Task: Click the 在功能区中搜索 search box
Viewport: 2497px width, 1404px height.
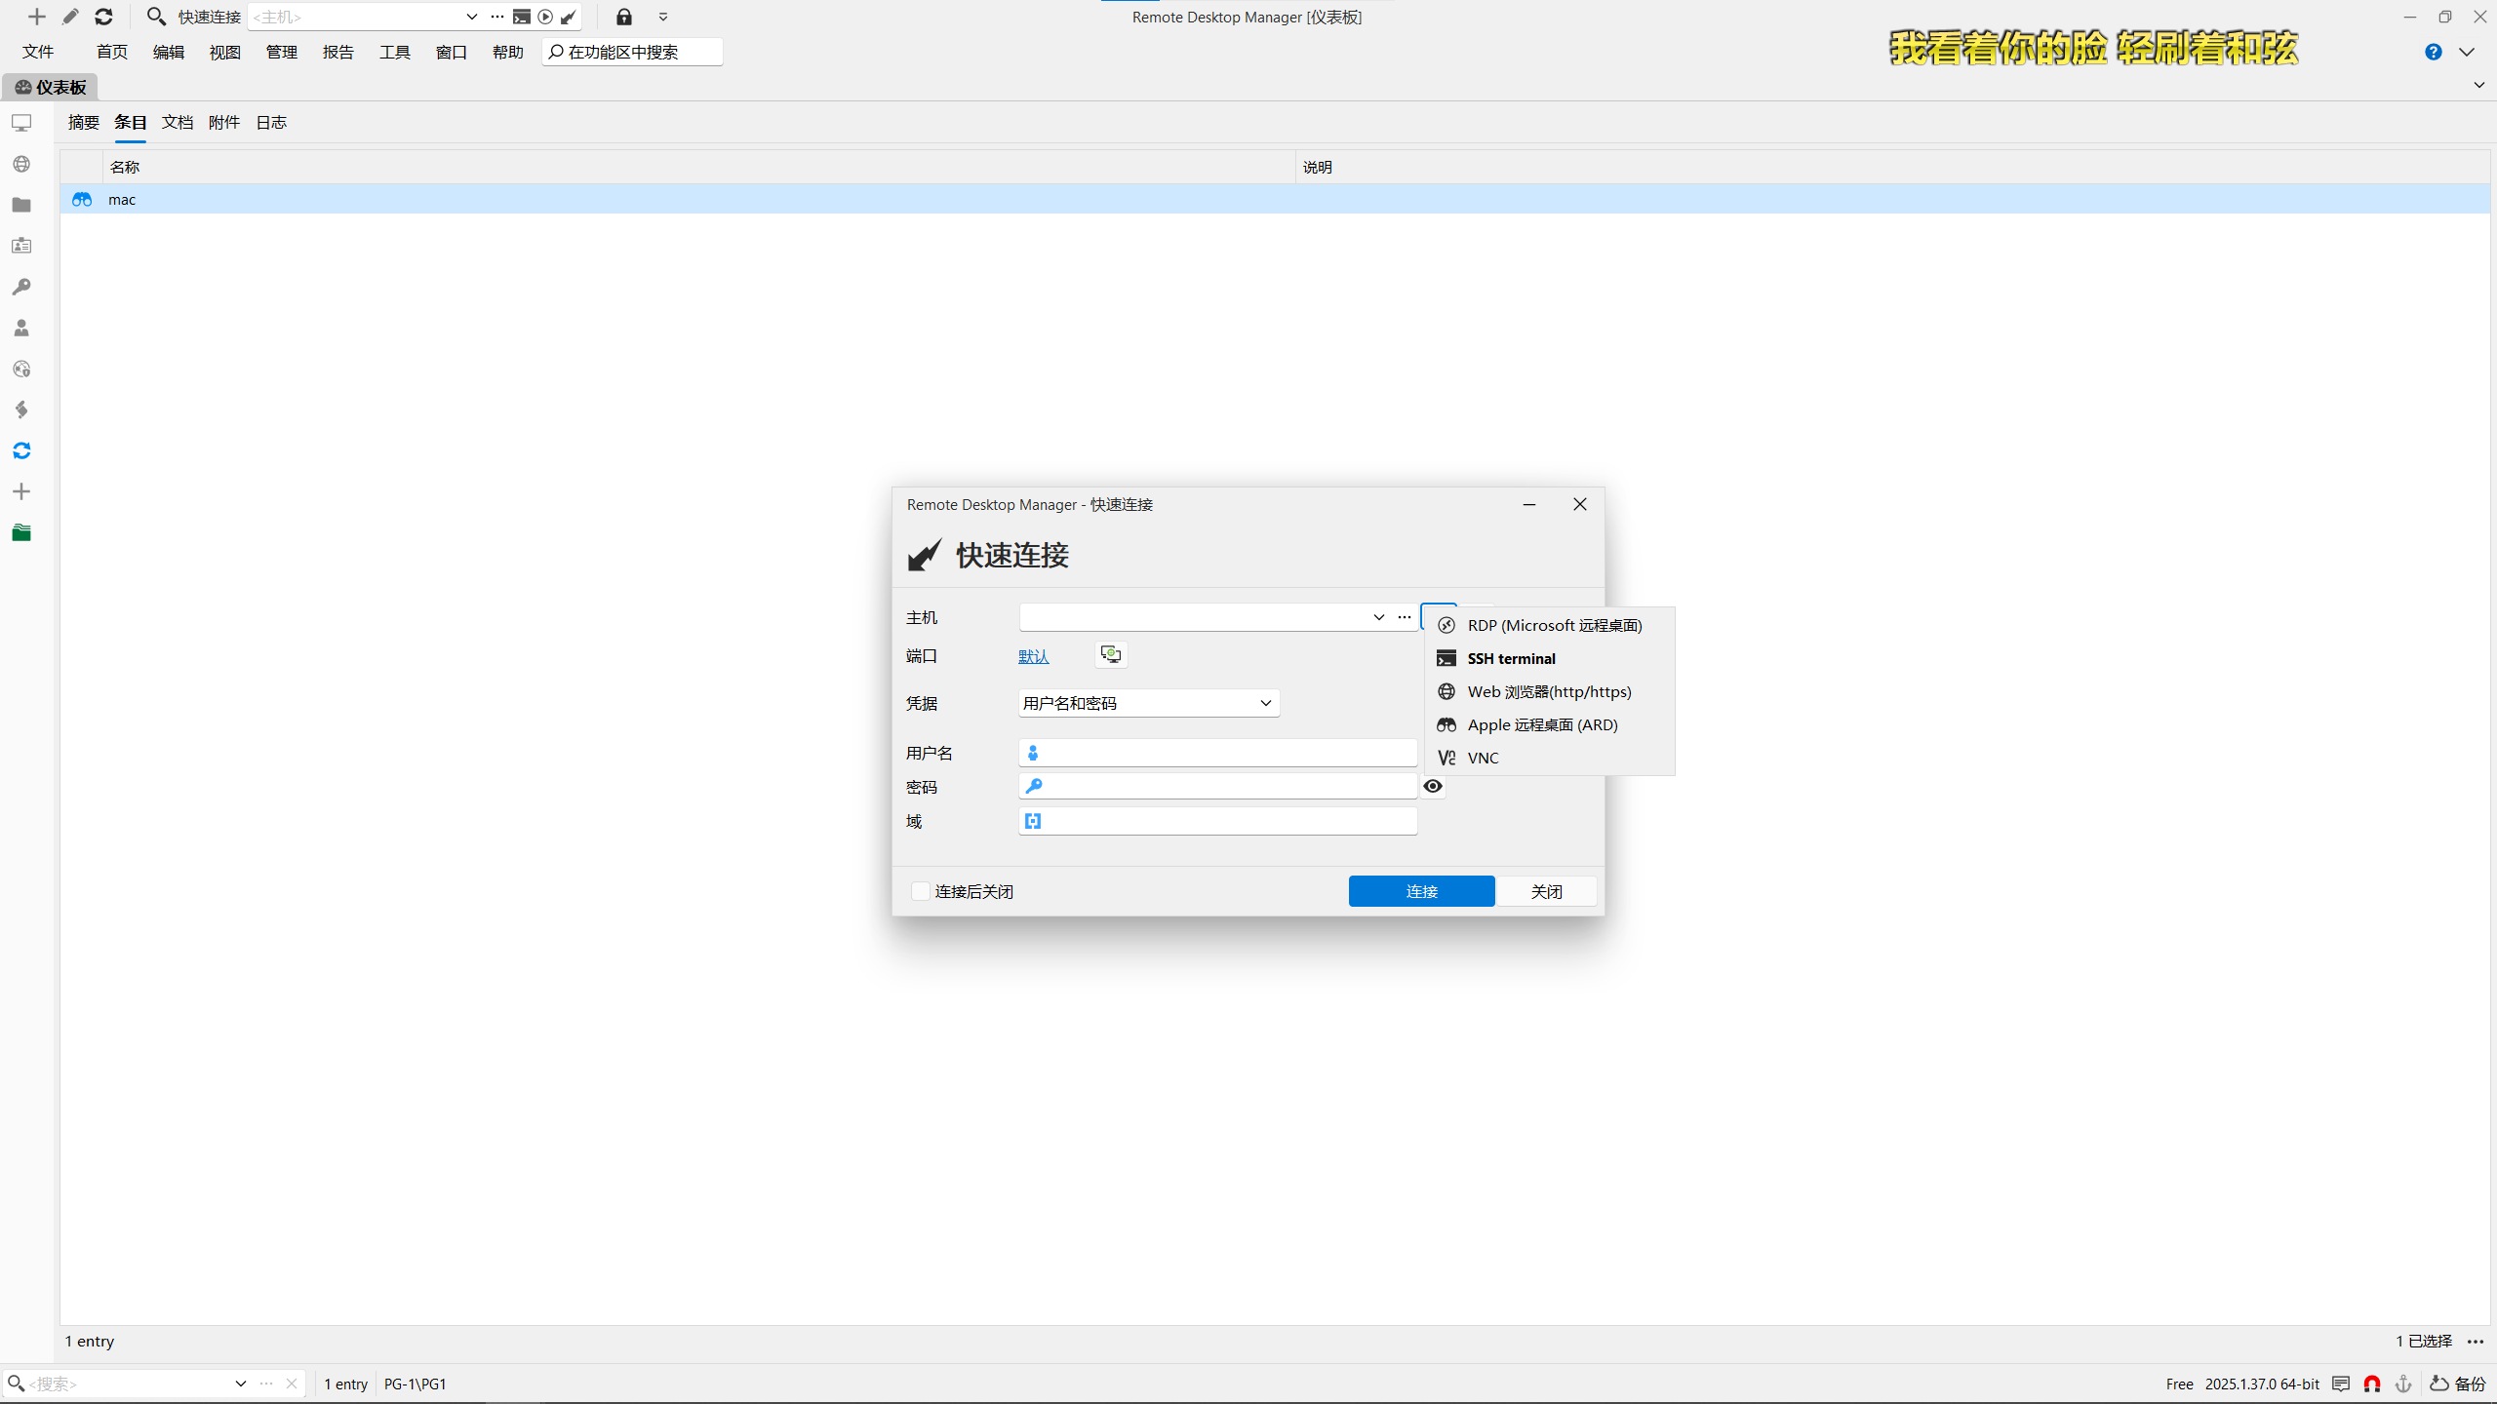Action: tap(632, 52)
